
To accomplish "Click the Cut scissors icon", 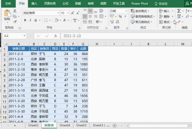I will 15,11.
